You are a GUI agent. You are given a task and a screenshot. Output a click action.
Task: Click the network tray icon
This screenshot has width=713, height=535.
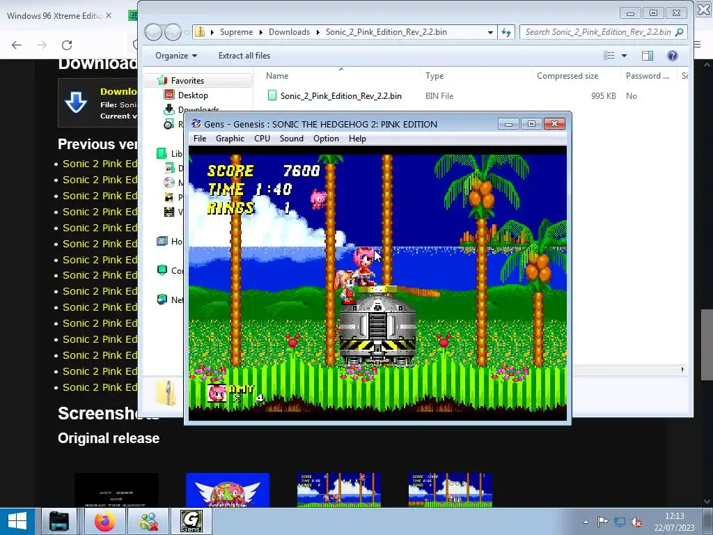(619, 521)
